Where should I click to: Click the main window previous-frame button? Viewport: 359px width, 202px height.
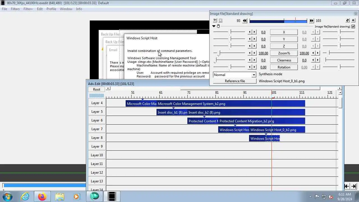coord(347,186)
